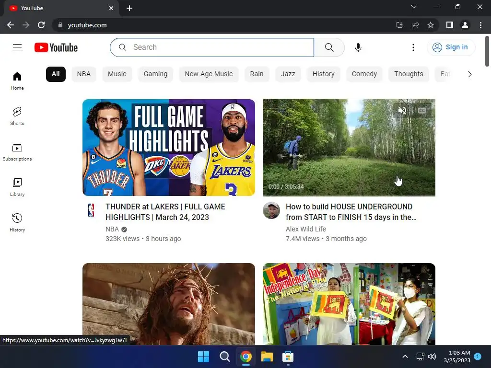Close the YouTube tab

click(x=111, y=8)
